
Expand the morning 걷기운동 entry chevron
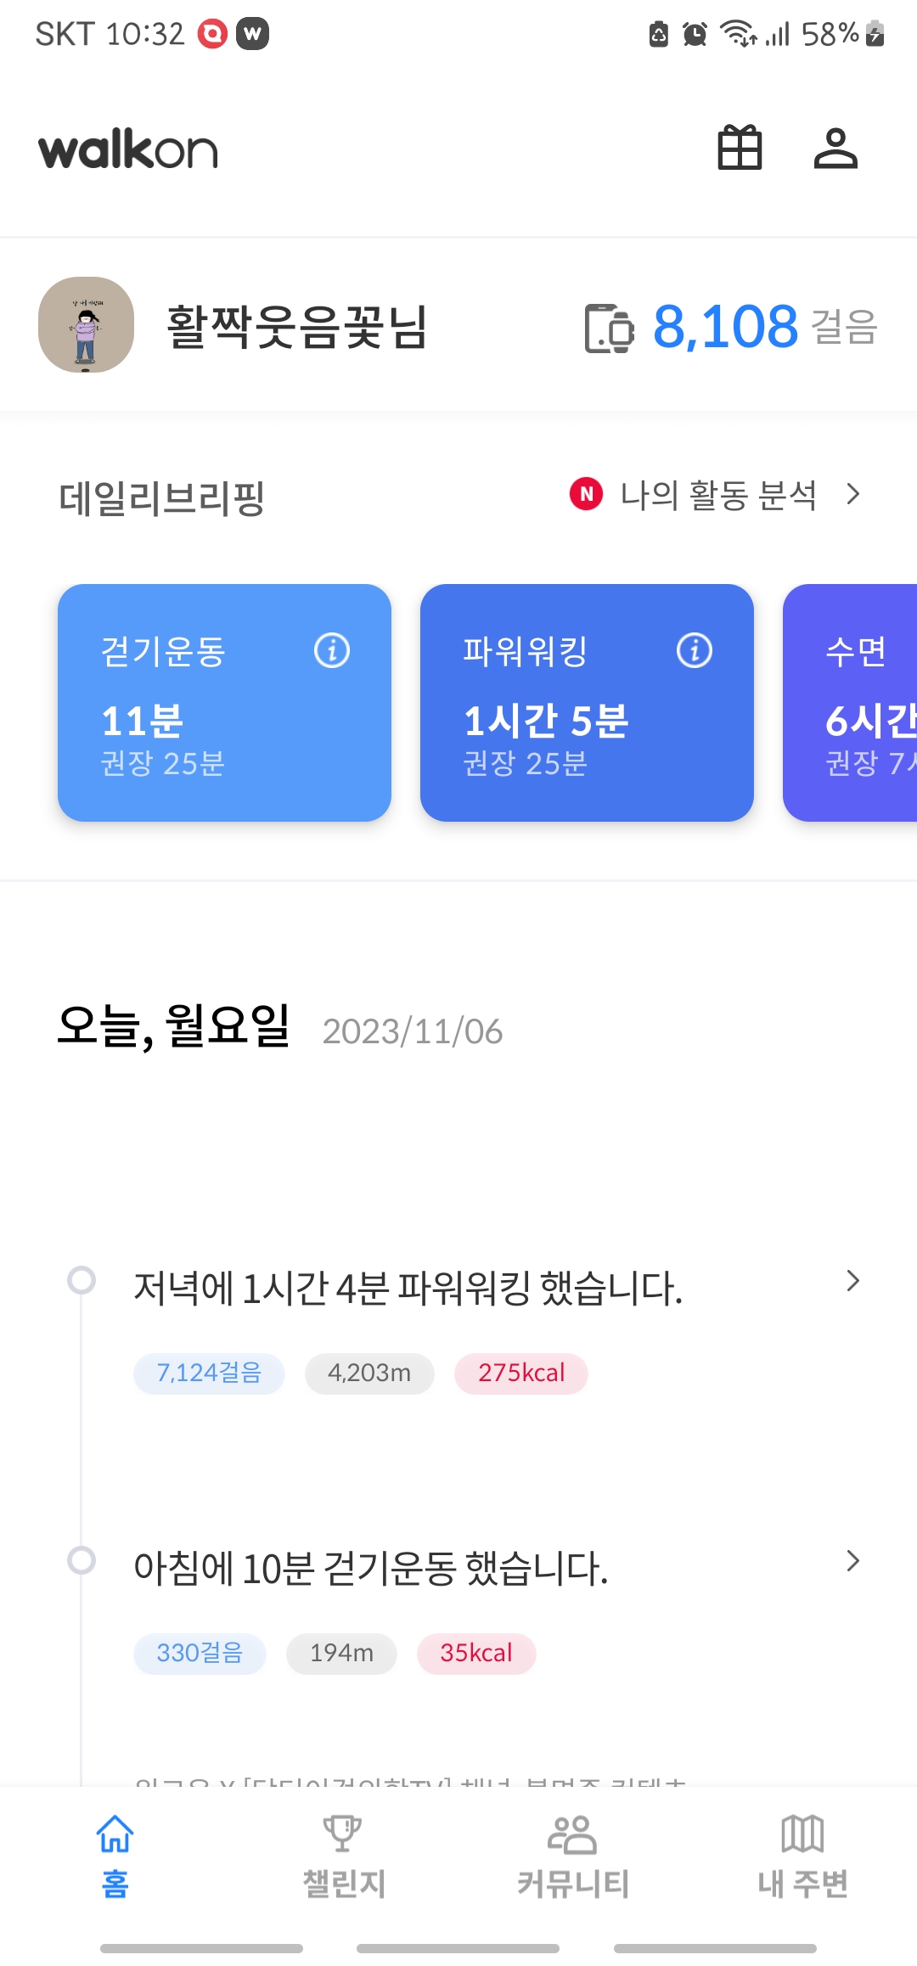pos(853,1561)
